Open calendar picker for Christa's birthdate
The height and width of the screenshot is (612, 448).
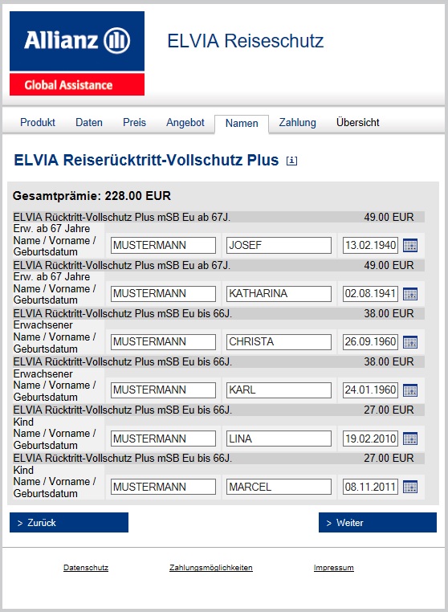[410, 342]
